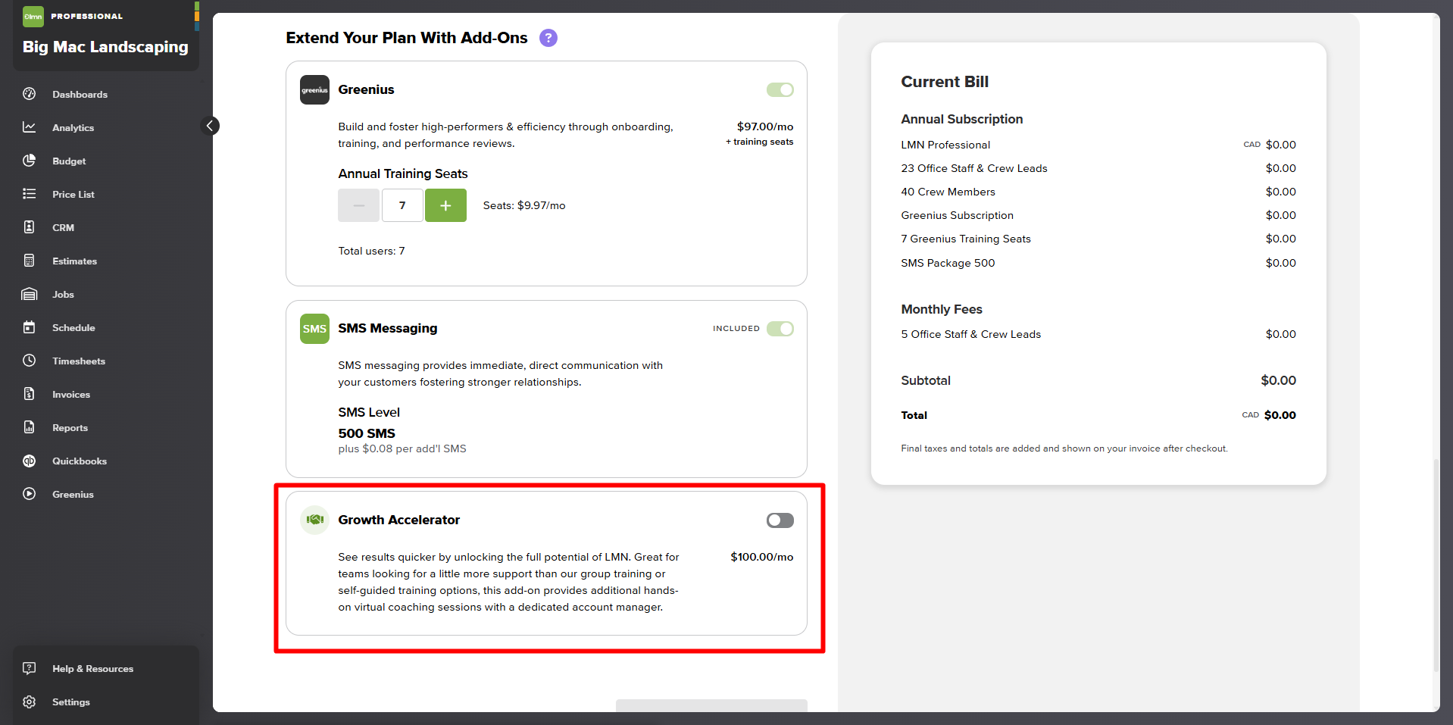1453x725 pixels.
Task: Click "40 Crew Members" bill line
Action: 948,192
